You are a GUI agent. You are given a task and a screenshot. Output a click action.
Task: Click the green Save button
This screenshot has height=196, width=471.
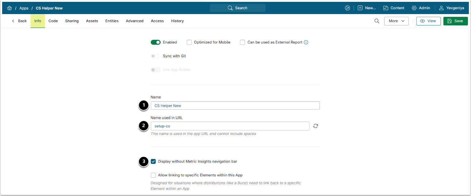455,21
